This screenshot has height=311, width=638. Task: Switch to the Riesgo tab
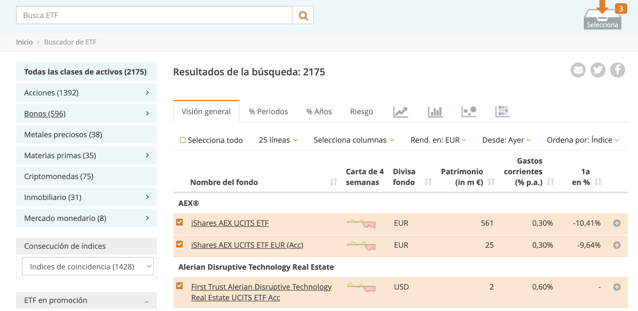coord(362,112)
